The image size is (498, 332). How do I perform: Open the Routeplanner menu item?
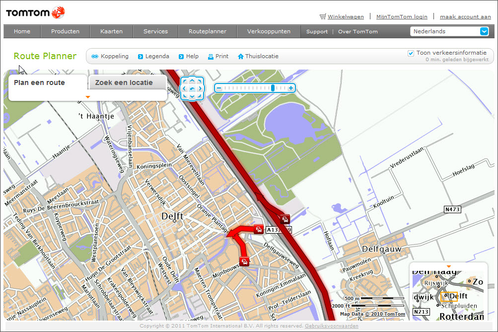tap(208, 31)
